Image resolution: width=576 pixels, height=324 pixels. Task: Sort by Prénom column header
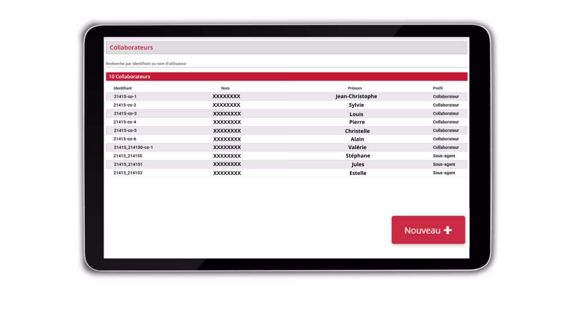[355, 88]
